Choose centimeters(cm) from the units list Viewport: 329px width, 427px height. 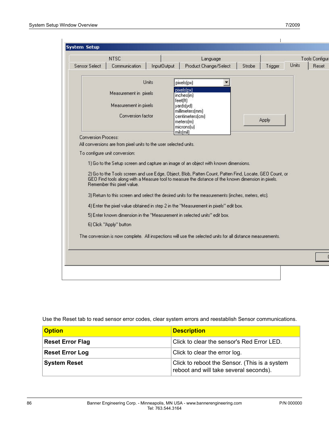click(202, 116)
